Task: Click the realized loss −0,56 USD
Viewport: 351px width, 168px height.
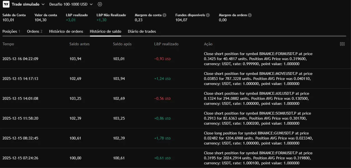Action: click(x=162, y=98)
